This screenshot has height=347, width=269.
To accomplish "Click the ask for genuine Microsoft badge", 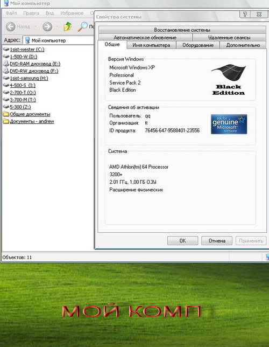I will click(x=229, y=124).
